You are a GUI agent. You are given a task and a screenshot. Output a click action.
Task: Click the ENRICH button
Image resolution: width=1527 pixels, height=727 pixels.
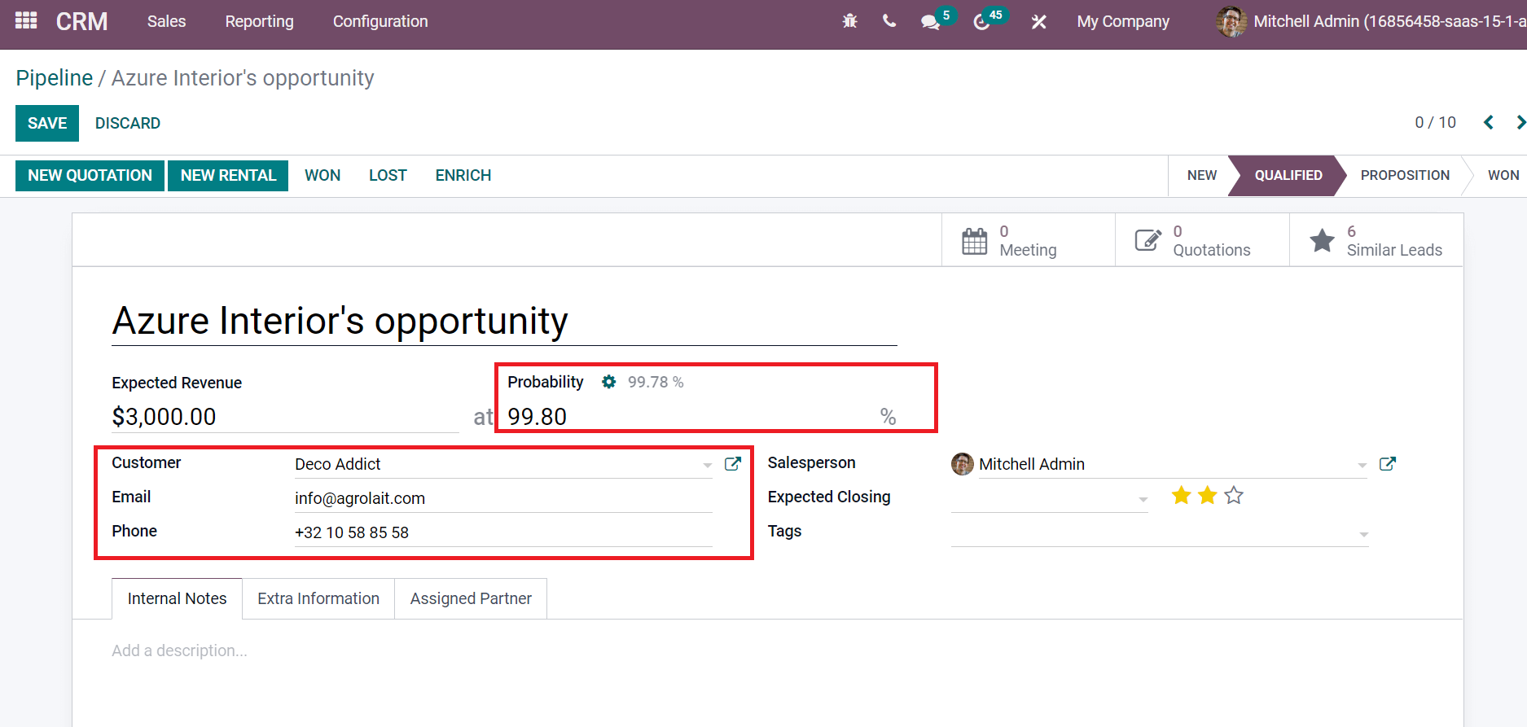[x=463, y=176]
